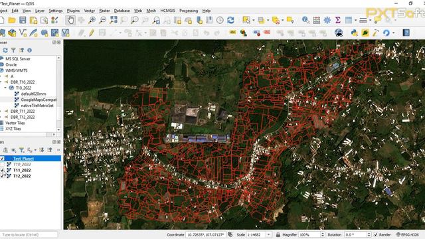Open Statistical Summary sigma icon

point(338,21)
